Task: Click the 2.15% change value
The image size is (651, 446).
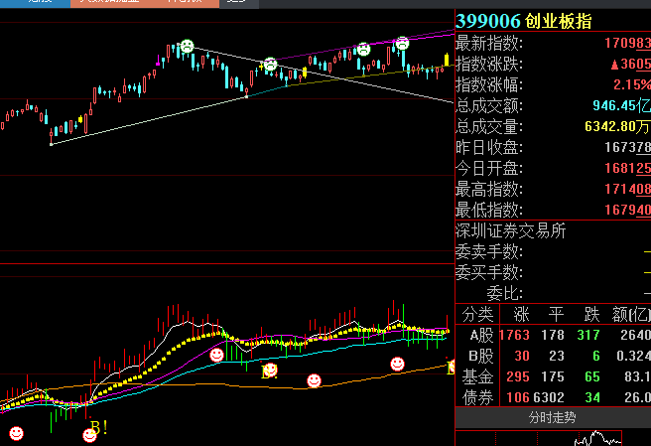Action: click(632, 84)
